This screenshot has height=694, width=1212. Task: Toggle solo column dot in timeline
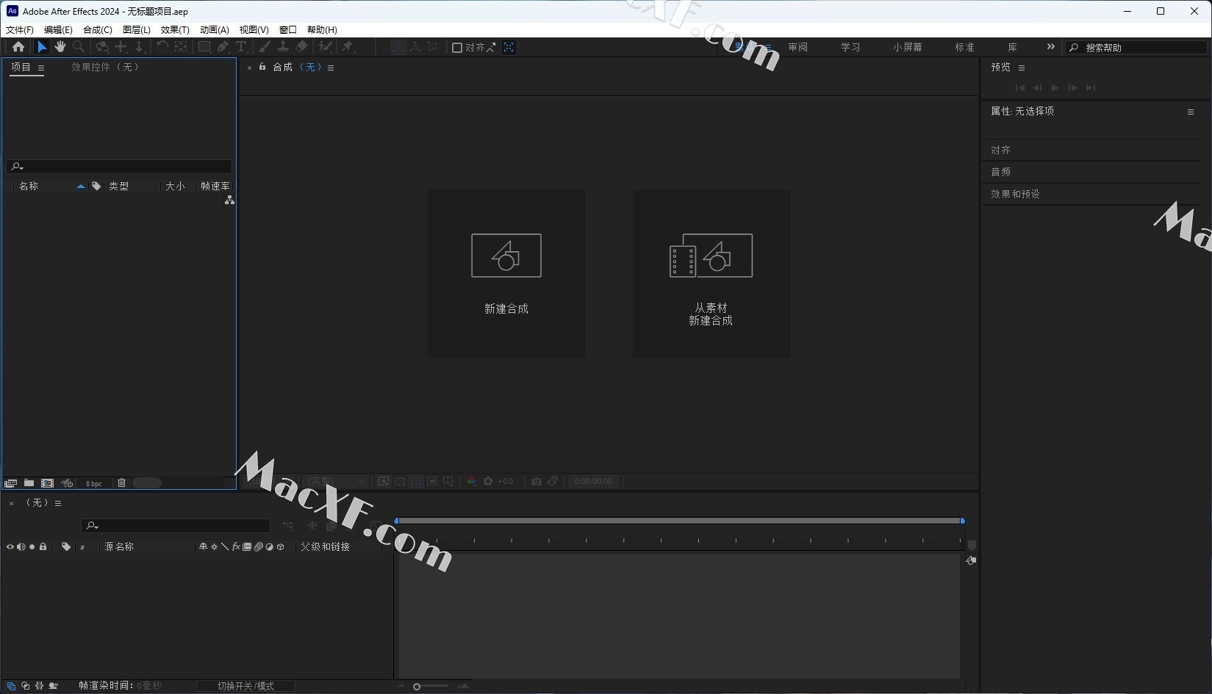point(32,547)
